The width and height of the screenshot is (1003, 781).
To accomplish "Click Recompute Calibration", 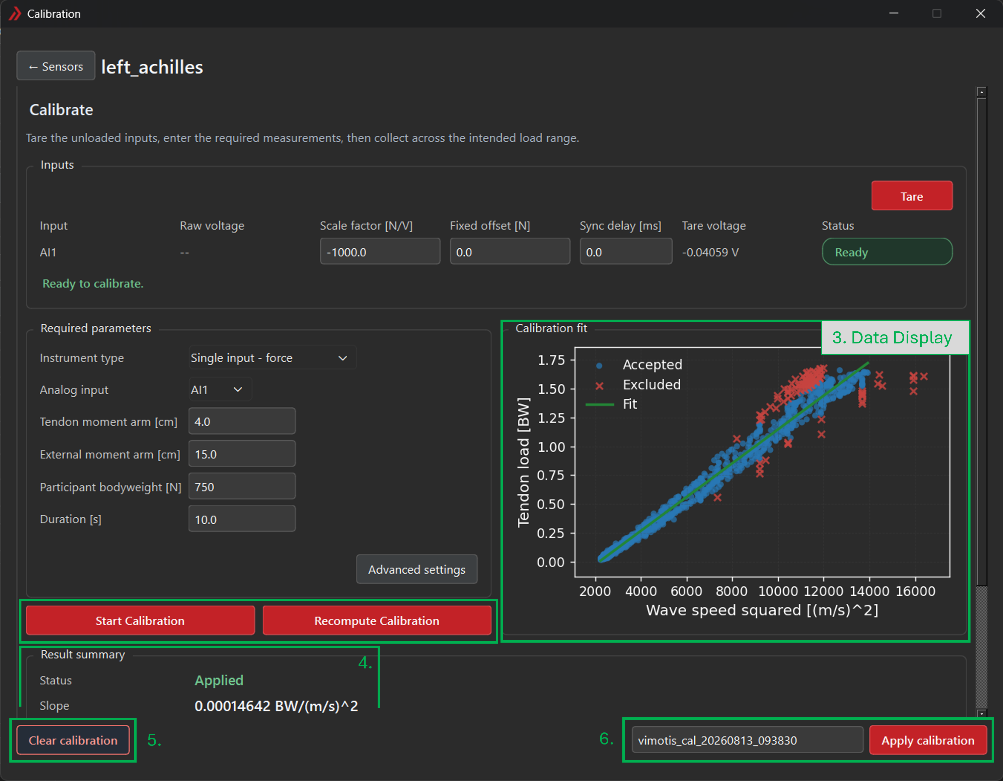I will point(377,621).
